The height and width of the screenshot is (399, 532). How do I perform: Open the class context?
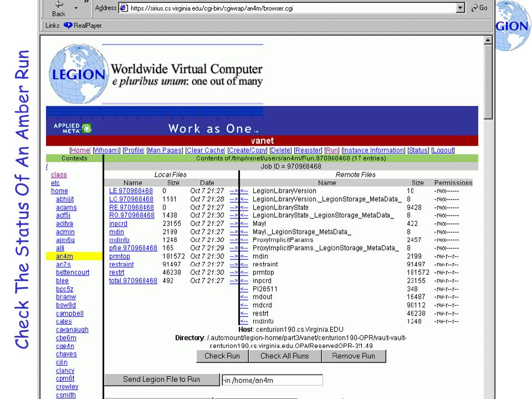[x=59, y=175]
